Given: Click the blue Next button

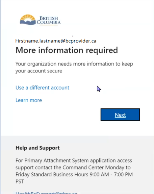Looking at the screenshot, I should [120, 115].
